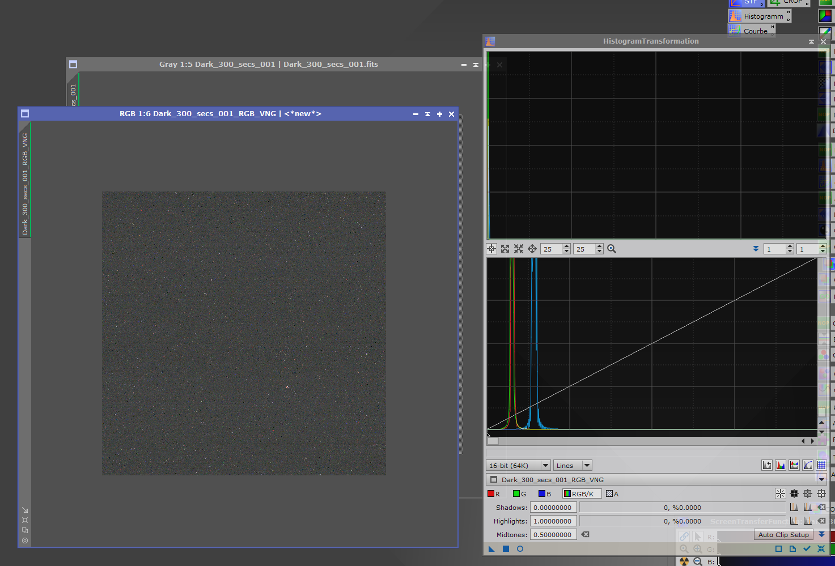Apply histogram with the blue square icon
The image size is (835, 566).
click(506, 548)
